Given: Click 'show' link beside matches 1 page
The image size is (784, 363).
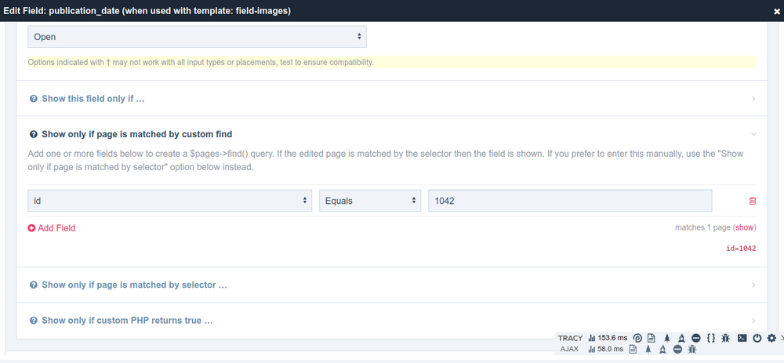Looking at the screenshot, I should click(745, 227).
